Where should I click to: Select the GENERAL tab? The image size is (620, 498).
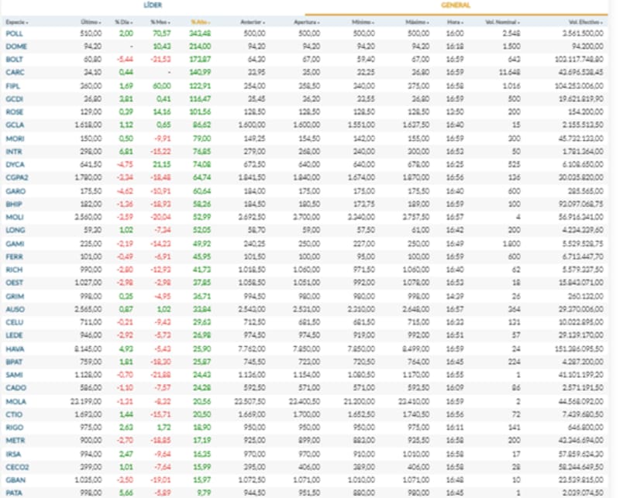click(456, 5)
